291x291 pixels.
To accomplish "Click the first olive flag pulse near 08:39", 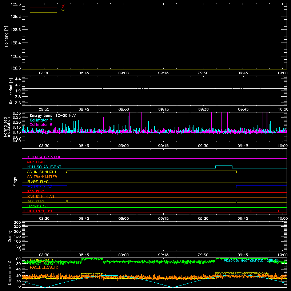I will [x=67, y=202].
